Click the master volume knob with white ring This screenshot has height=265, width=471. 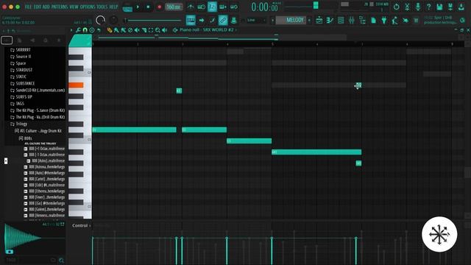[100, 20]
